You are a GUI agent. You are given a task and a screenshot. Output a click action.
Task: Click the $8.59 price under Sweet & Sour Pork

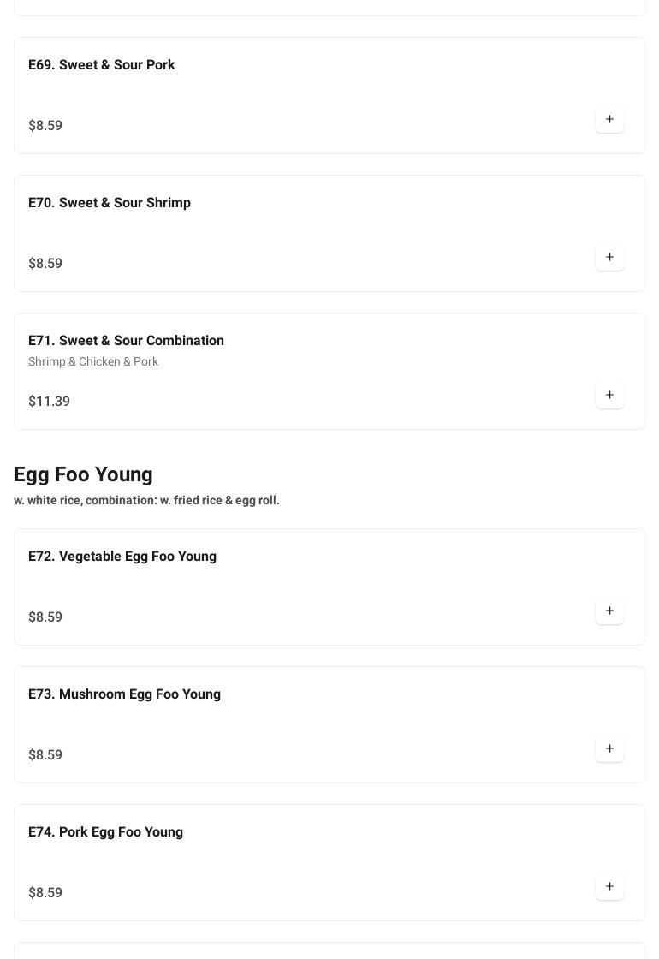point(45,126)
